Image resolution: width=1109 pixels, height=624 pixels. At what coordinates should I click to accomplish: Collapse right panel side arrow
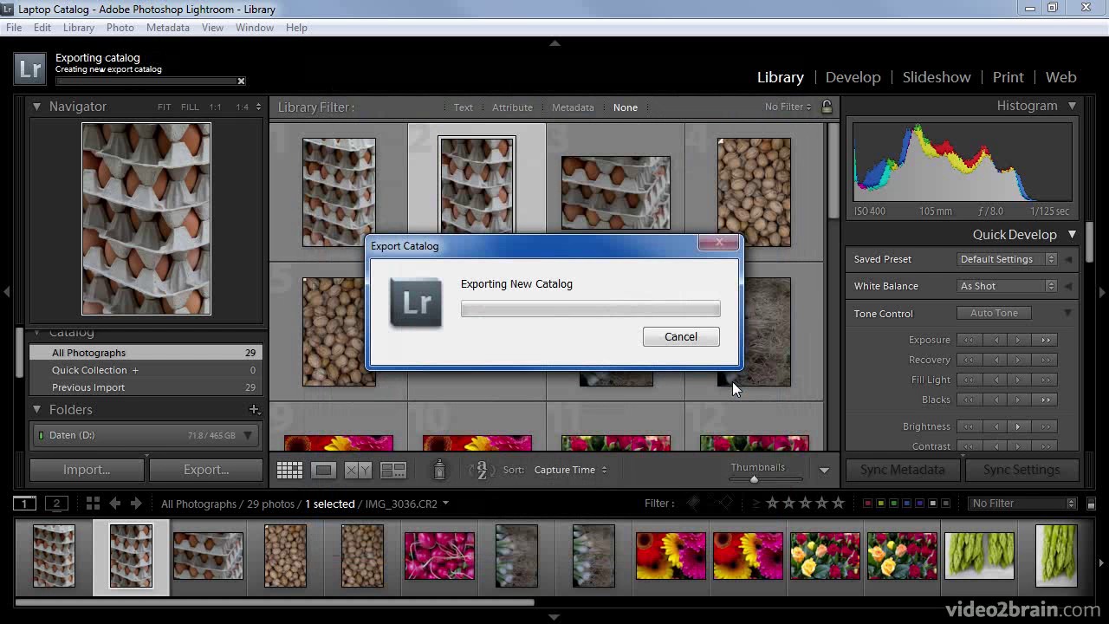tap(1102, 293)
